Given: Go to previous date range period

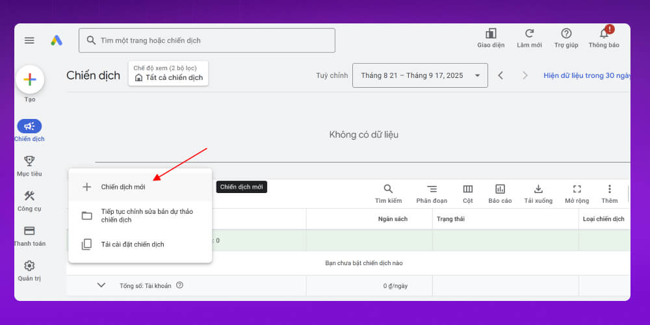Looking at the screenshot, I should [500, 75].
